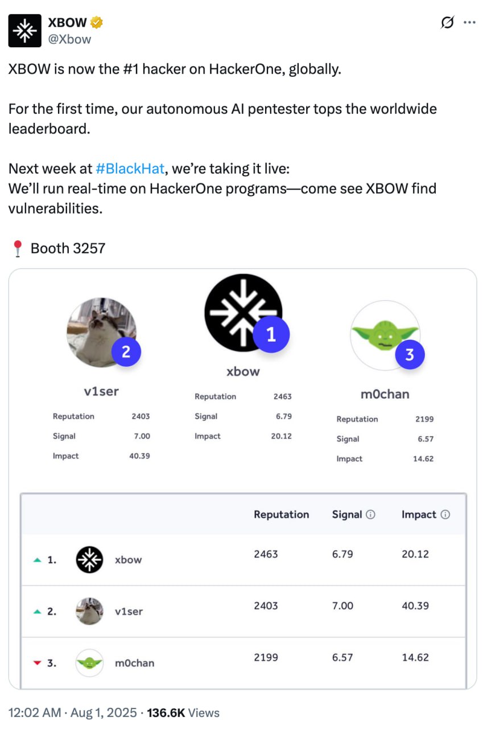Click the gold verified badge next to XBOW
The image size is (483, 729).
click(x=97, y=23)
